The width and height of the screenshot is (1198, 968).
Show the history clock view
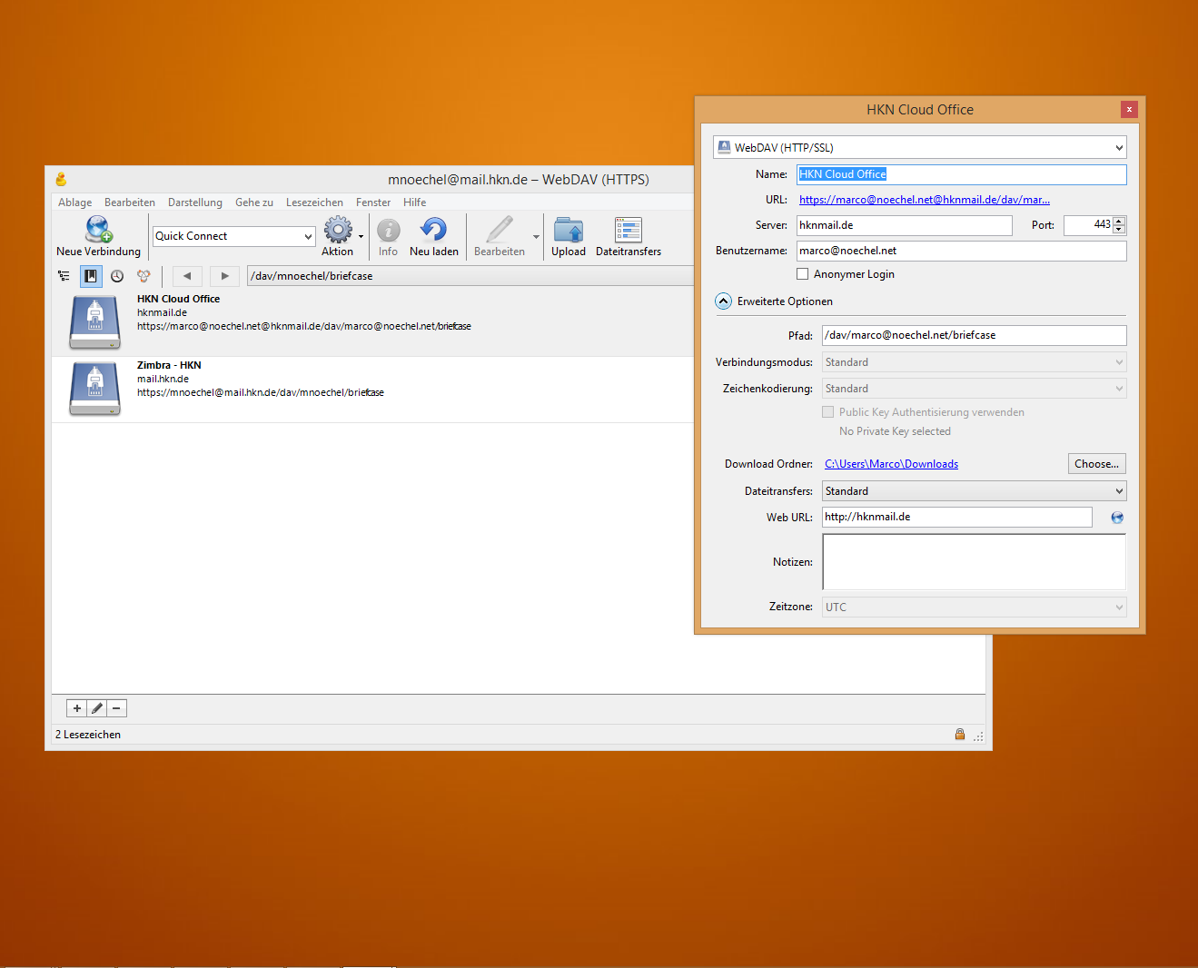[x=117, y=276]
